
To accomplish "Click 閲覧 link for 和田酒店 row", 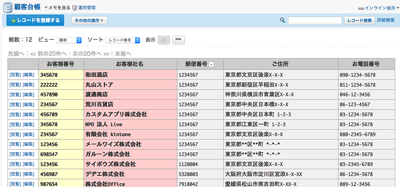I will [x=15, y=75].
